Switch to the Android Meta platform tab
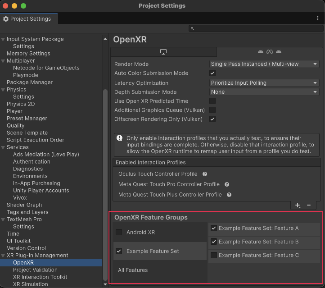Viewport: 325px width, 288px height. pos(270,52)
